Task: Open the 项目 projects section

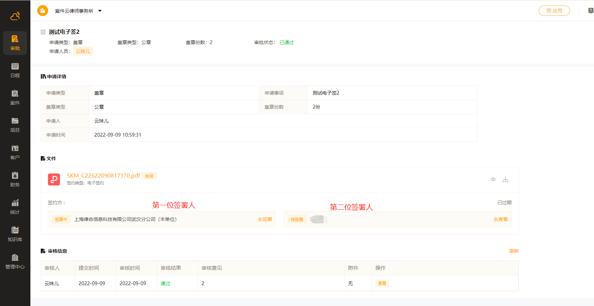Action: [15, 125]
